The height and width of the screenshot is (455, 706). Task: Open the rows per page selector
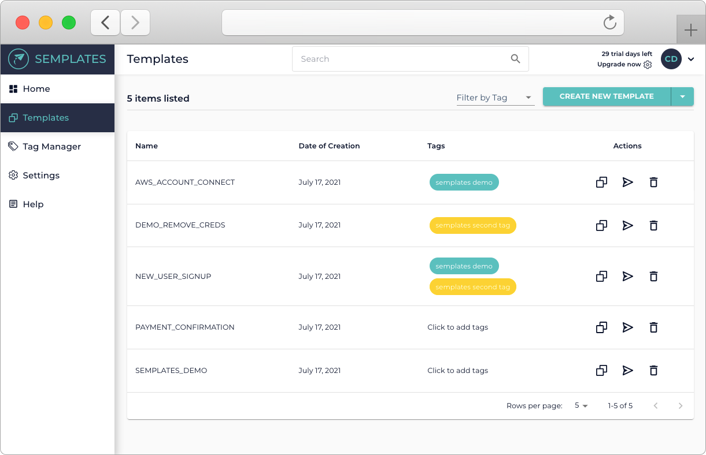581,406
